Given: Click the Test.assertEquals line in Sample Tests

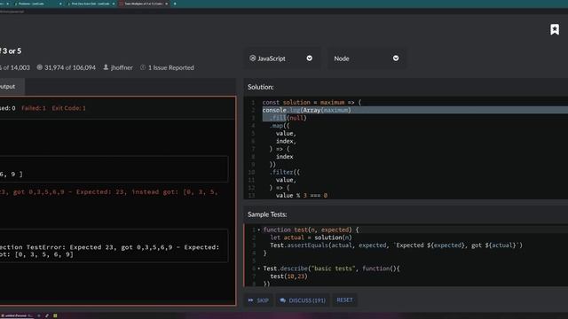Looking at the screenshot, I should pyautogui.click(x=397, y=245).
